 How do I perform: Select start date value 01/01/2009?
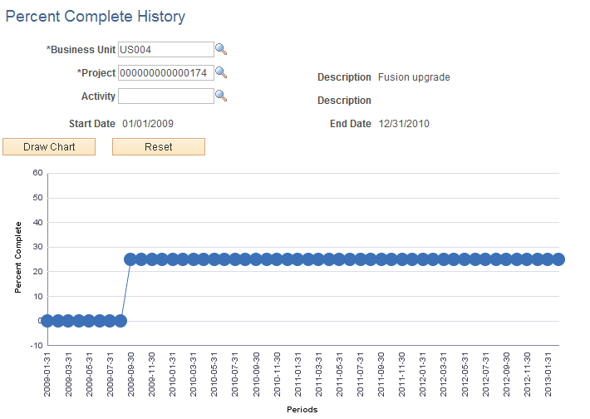[148, 124]
